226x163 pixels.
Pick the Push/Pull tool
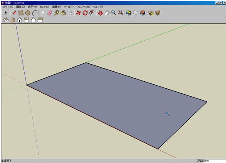(x=72, y=13)
